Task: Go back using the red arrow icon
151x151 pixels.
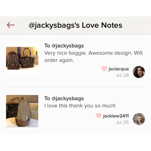Action: point(11,25)
